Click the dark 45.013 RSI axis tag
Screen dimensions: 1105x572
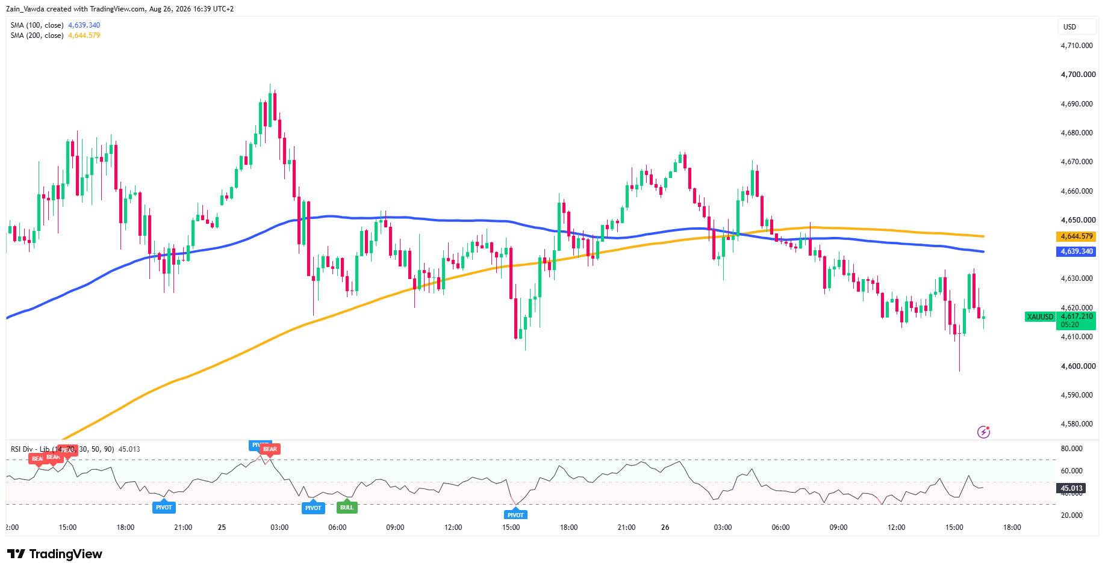pos(1071,488)
